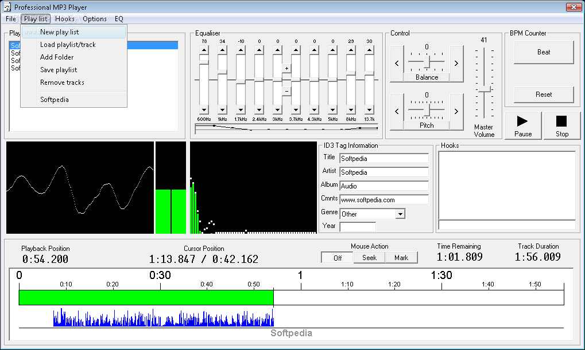Click the 2.4kHz band up arrow
The width and height of the screenshot is (585, 350).
click(x=259, y=50)
